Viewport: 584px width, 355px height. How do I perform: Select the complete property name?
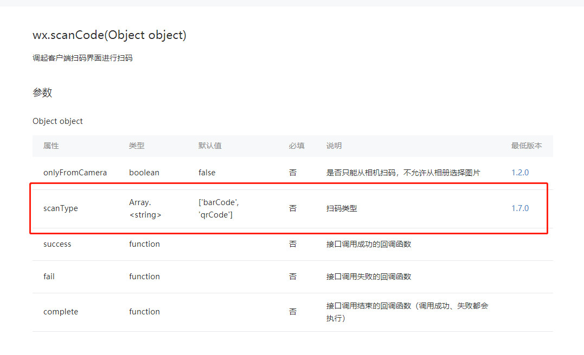tap(61, 312)
